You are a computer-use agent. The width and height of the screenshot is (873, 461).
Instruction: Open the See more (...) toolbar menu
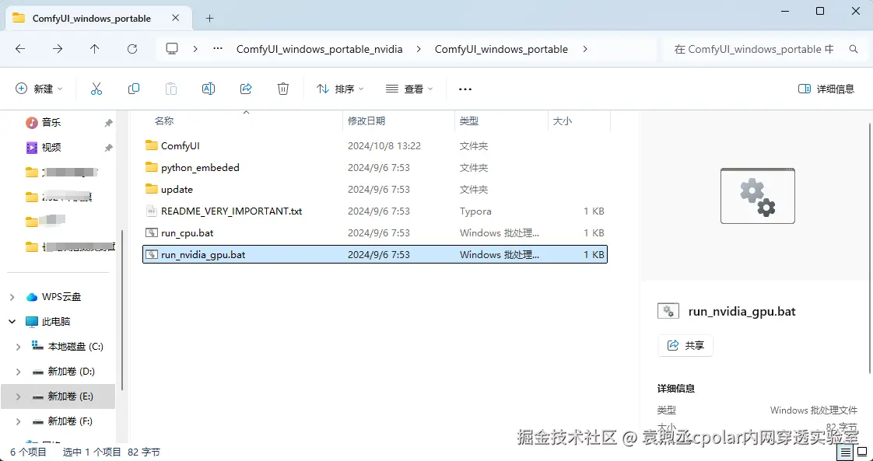point(465,88)
